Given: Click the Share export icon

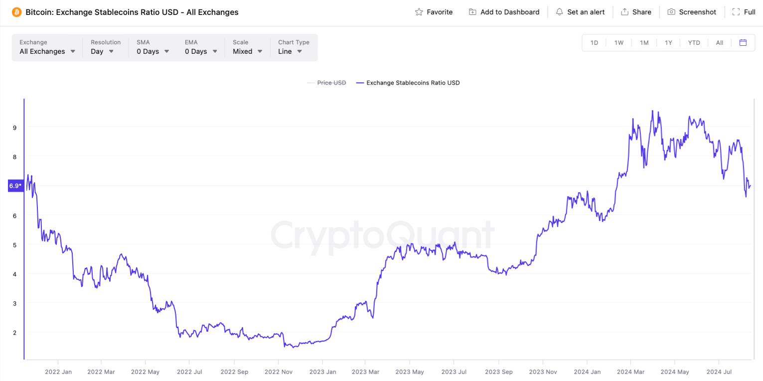Looking at the screenshot, I should pyautogui.click(x=624, y=12).
